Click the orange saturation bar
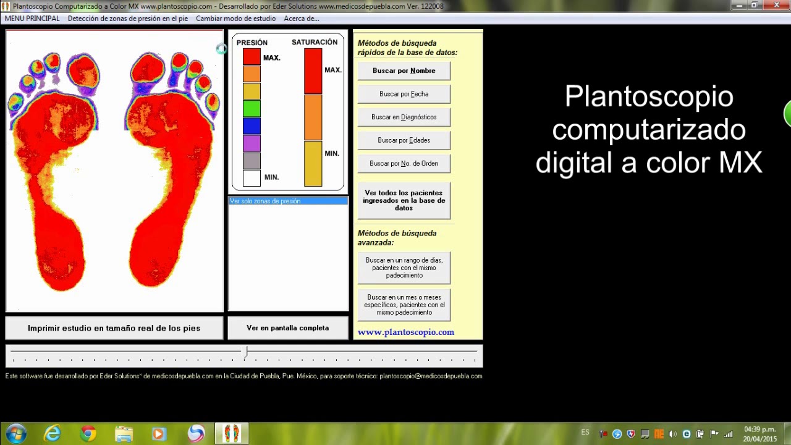The width and height of the screenshot is (791, 445). pos(313,117)
